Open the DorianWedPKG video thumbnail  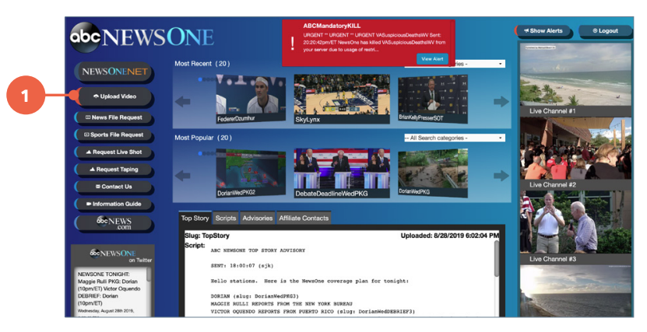tap(433, 173)
